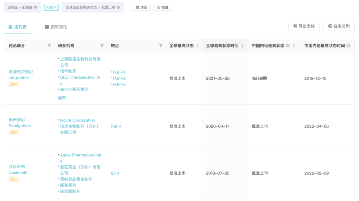Open 上海联拓生物科技有限公司 link
The image size is (359, 201).
pyautogui.click(x=80, y=62)
